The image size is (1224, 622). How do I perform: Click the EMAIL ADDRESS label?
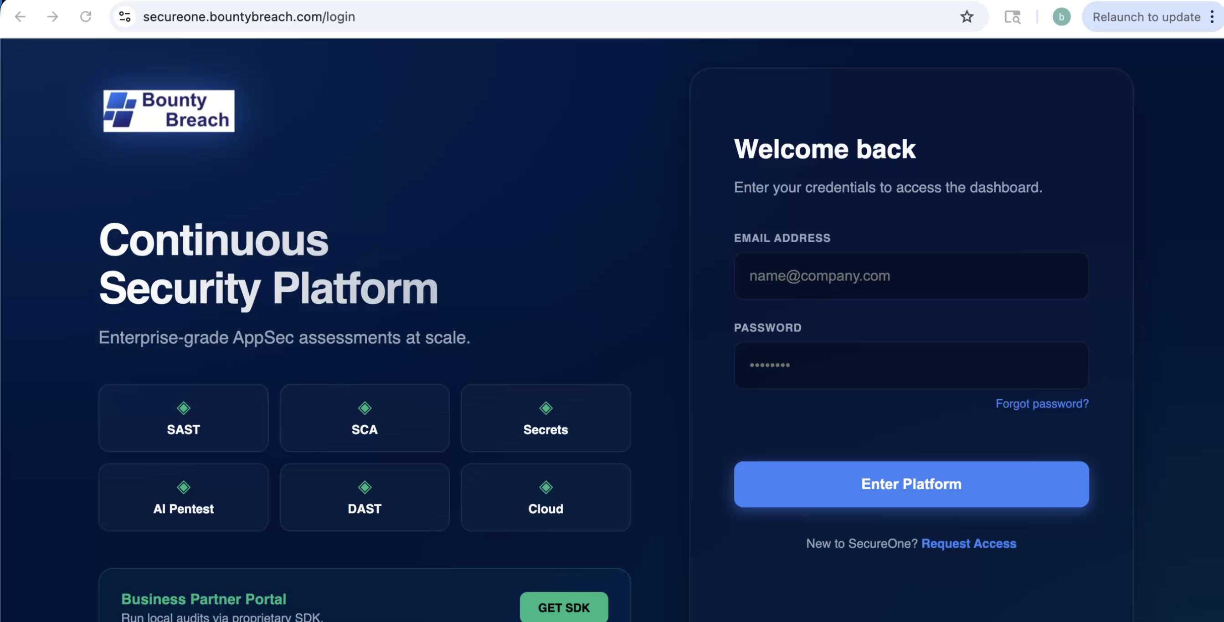tap(782, 238)
